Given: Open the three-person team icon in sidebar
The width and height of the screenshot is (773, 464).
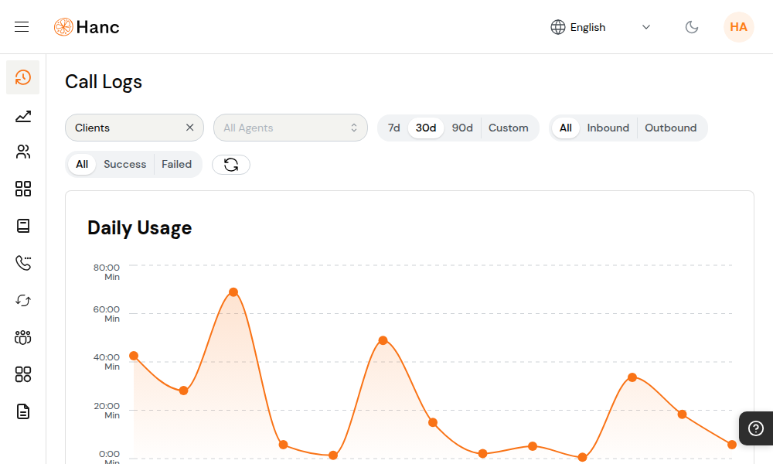Looking at the screenshot, I should (23, 337).
